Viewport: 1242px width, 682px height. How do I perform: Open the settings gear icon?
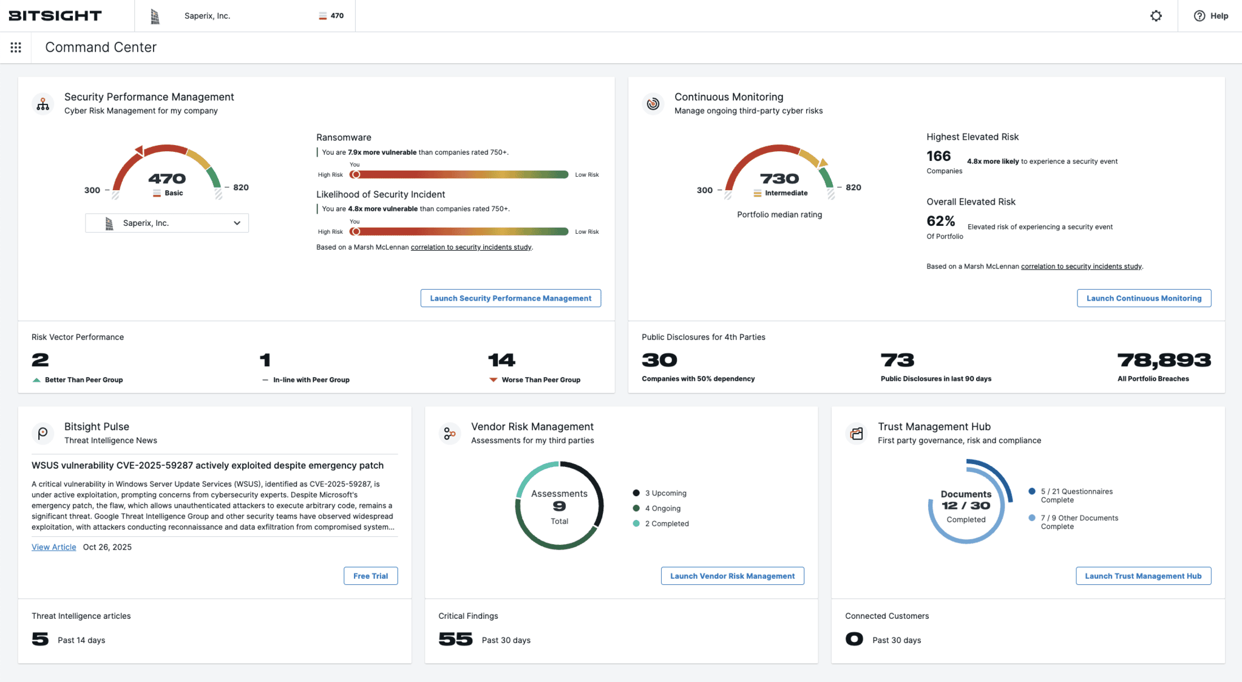pos(1156,16)
